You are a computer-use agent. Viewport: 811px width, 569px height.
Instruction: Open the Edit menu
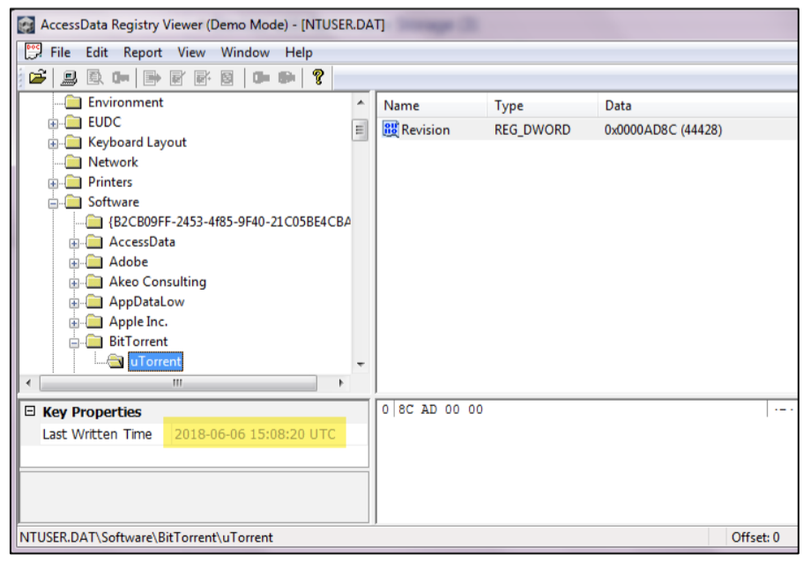97,52
